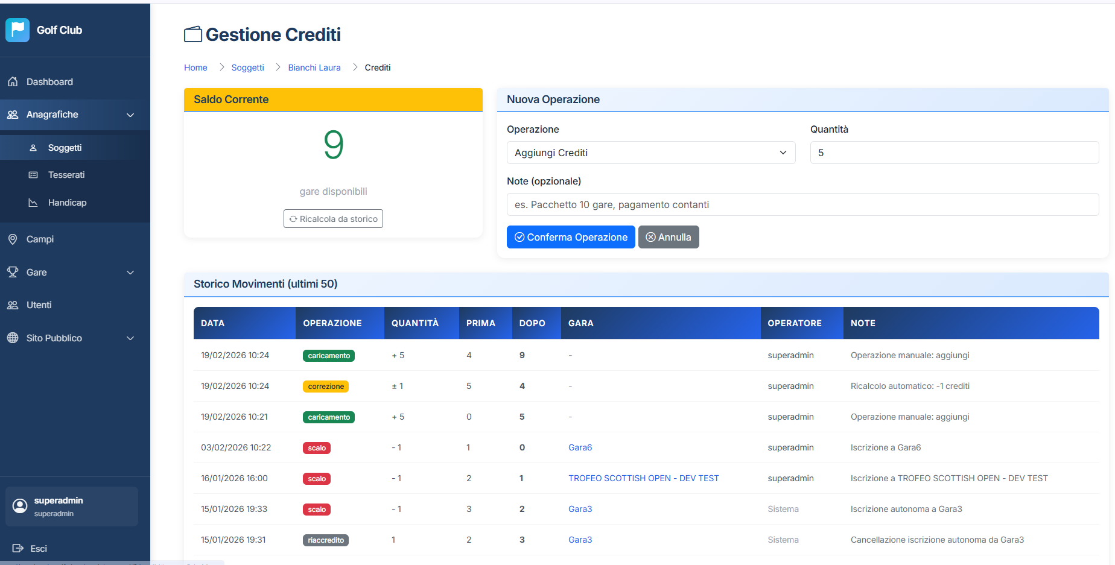Open the TROFEO SCOTTISH OPEN link
Image resolution: width=1115 pixels, height=565 pixels.
[x=643, y=478]
